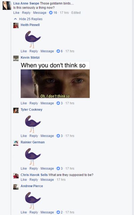Open the 'Oh, I don't think so' meme image
Image resolution: width=134 pixels, height=215 pixels.
55,79
